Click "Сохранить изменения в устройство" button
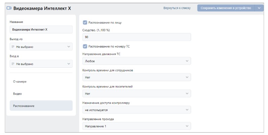 tap(226, 8)
